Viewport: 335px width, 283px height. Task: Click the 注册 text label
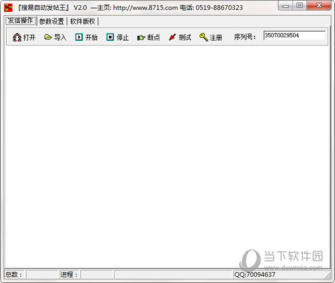point(216,37)
